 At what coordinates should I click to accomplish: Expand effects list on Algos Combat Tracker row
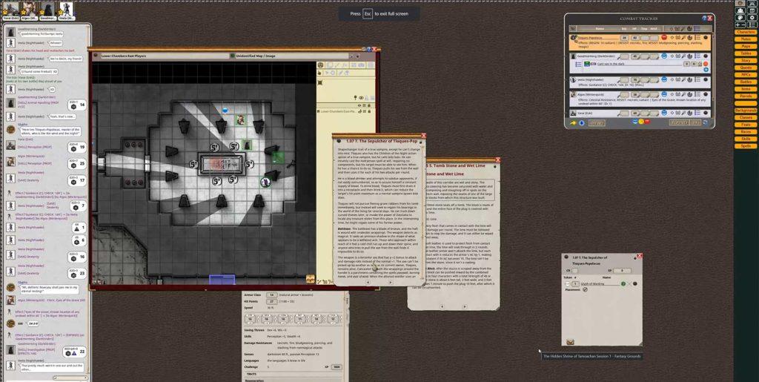(x=697, y=94)
